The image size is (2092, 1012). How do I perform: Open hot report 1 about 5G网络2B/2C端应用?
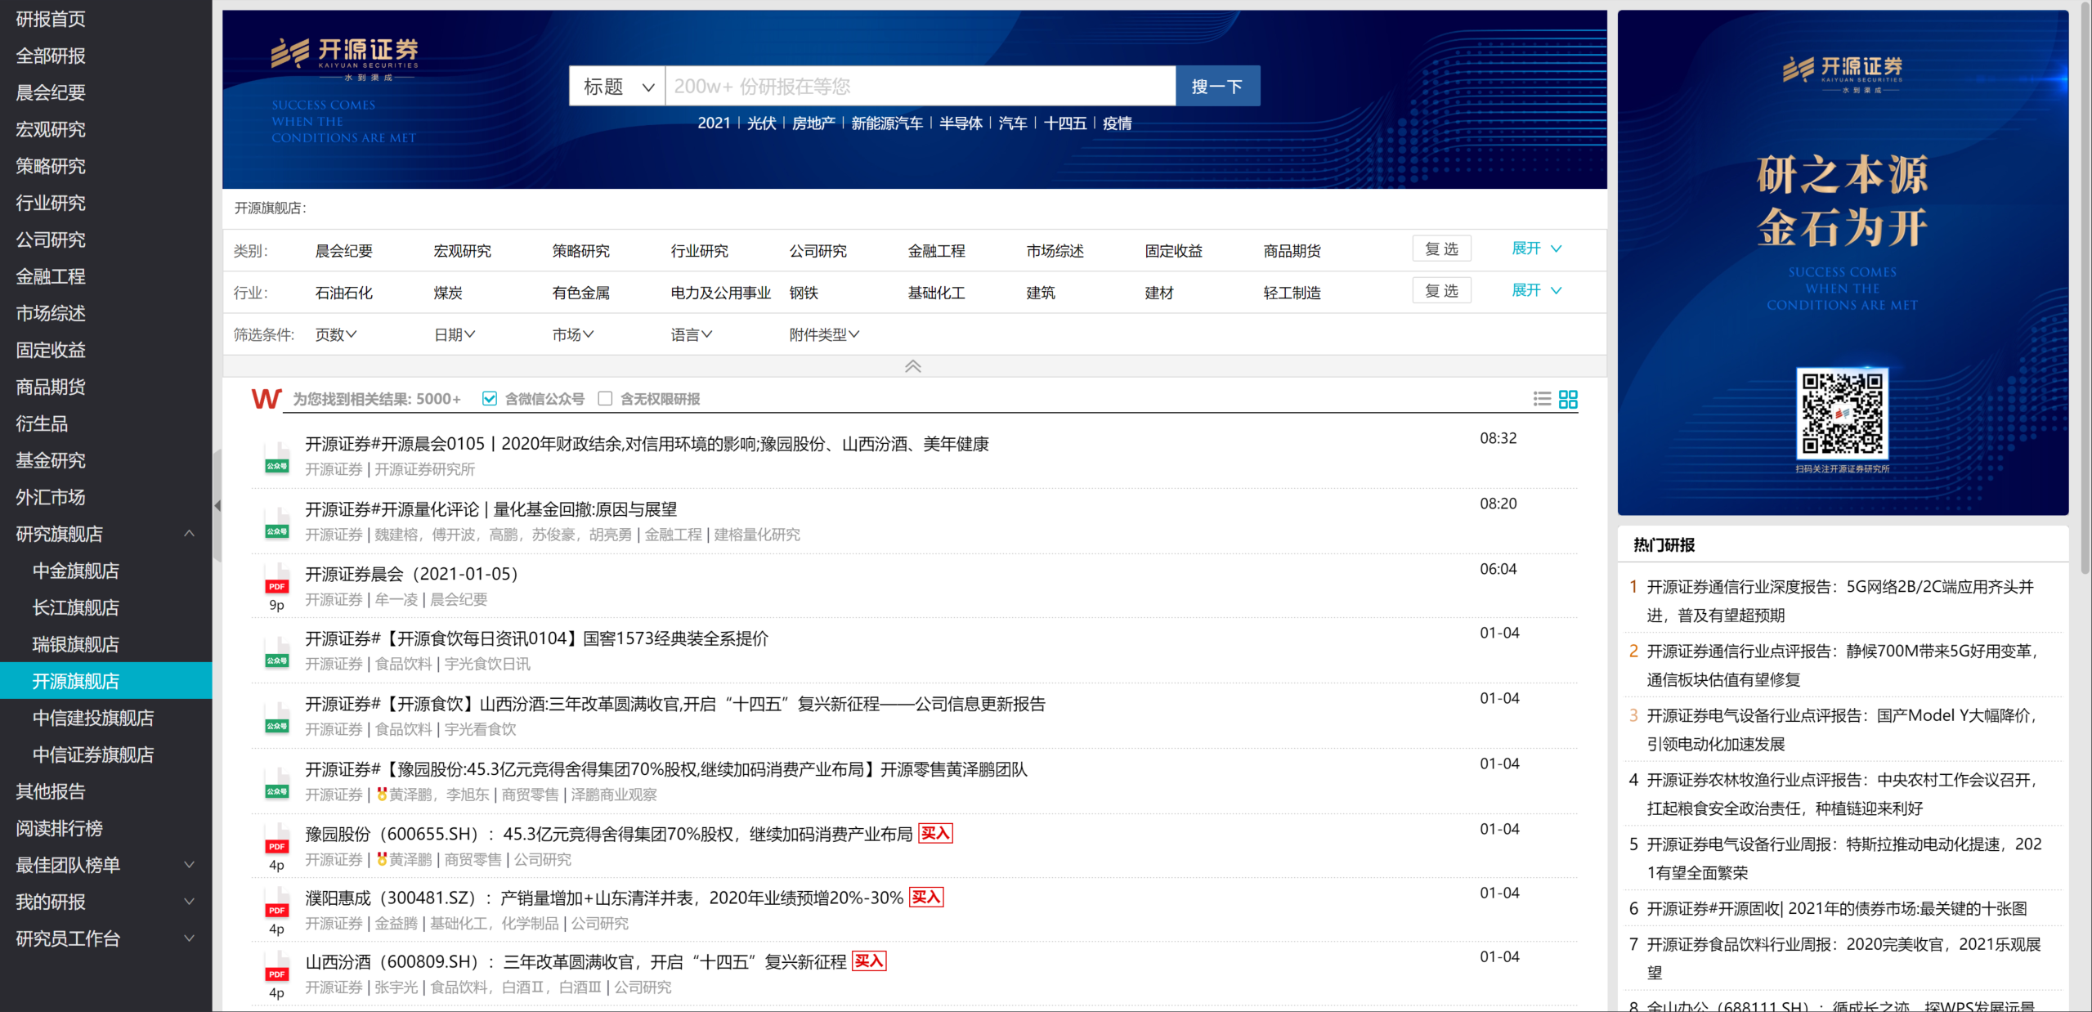(x=1839, y=601)
